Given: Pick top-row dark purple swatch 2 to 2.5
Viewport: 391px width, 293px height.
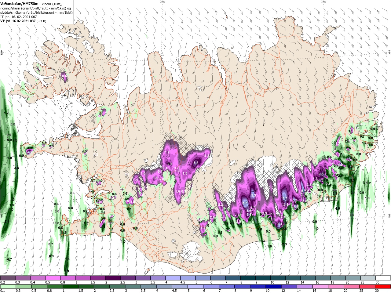Looking at the screenshot, I should (113, 278).
